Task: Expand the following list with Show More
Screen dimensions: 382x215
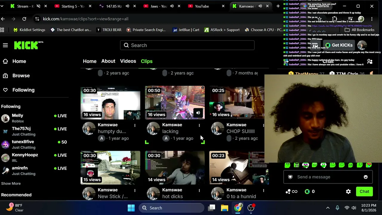Action: (x=11, y=183)
